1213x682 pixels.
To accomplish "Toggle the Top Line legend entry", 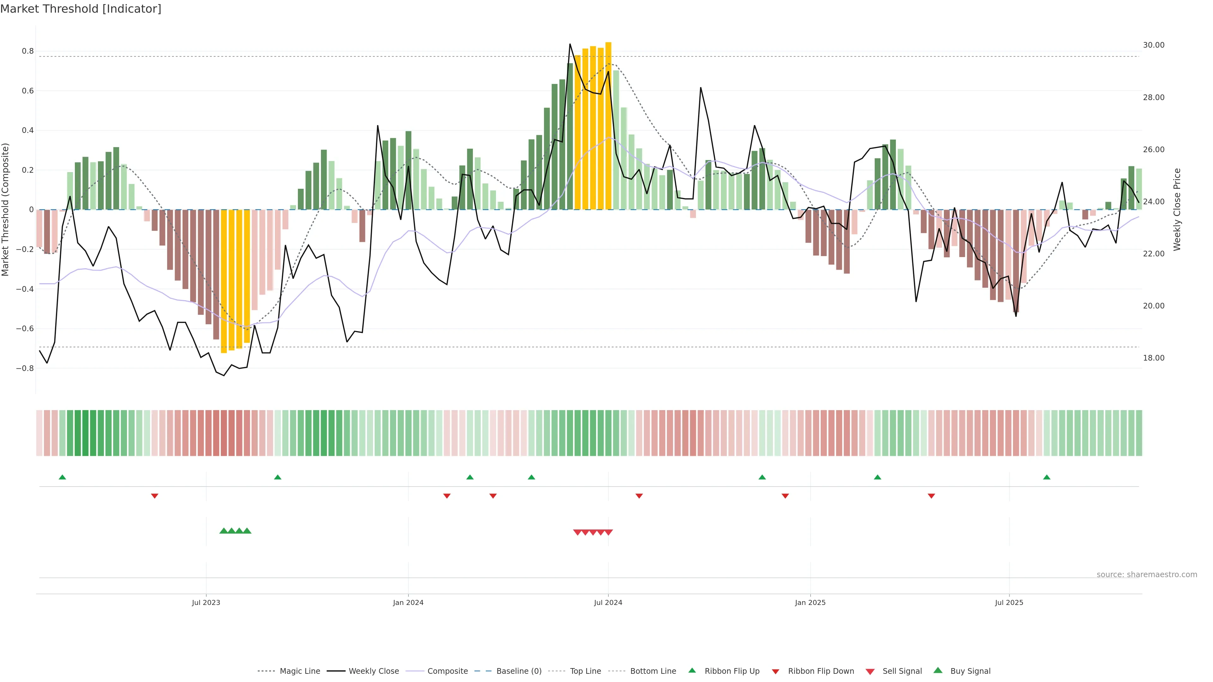I will (x=585, y=671).
